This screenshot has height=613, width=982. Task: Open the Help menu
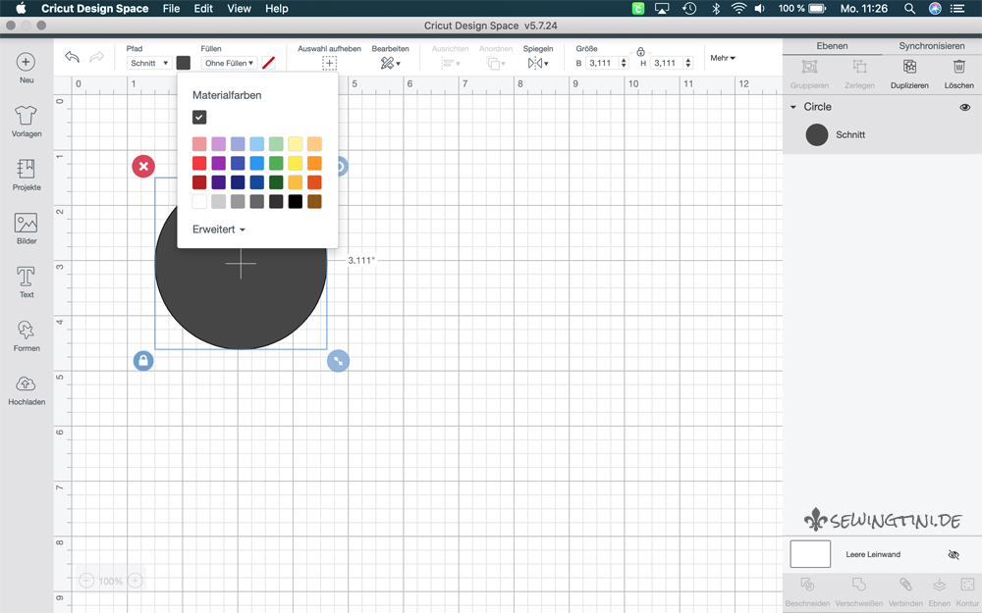(x=276, y=8)
